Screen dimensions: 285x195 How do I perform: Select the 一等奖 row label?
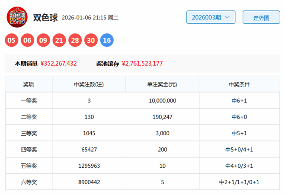click(29, 101)
